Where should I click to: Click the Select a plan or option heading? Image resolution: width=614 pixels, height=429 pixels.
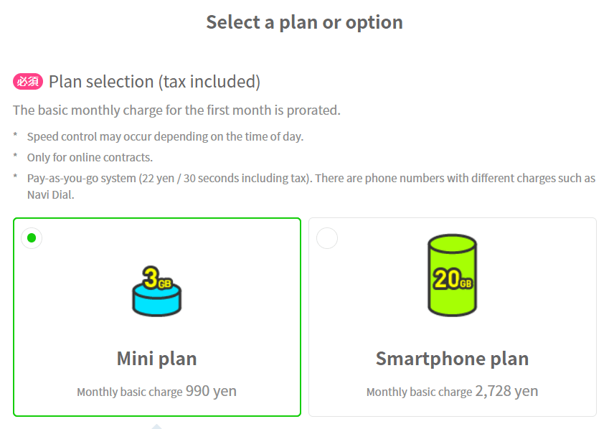tap(304, 22)
